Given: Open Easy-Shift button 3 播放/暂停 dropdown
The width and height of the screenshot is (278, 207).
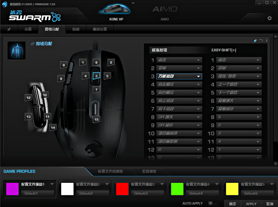Looking at the screenshot, I should [239, 76].
